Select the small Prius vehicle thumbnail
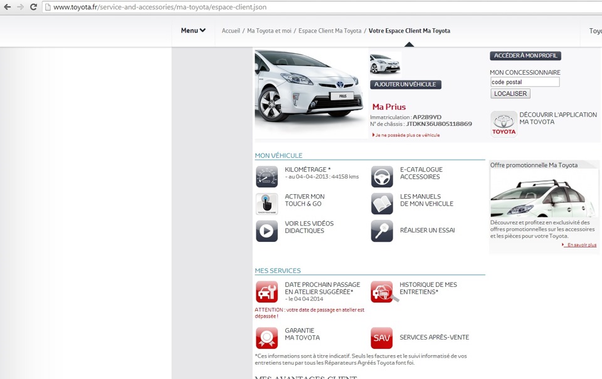The width and height of the screenshot is (602, 379). coord(385,63)
